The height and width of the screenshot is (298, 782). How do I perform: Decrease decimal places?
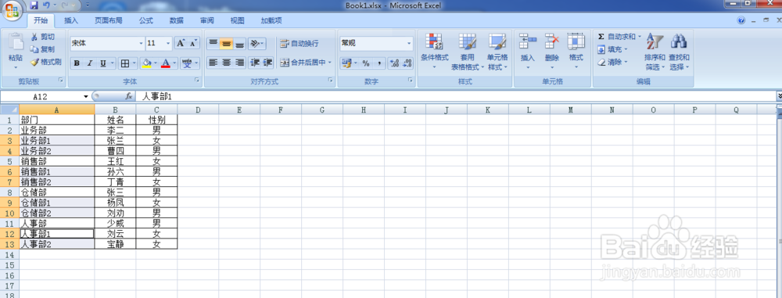407,63
